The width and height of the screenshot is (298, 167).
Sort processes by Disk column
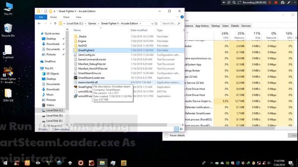tap(254, 35)
